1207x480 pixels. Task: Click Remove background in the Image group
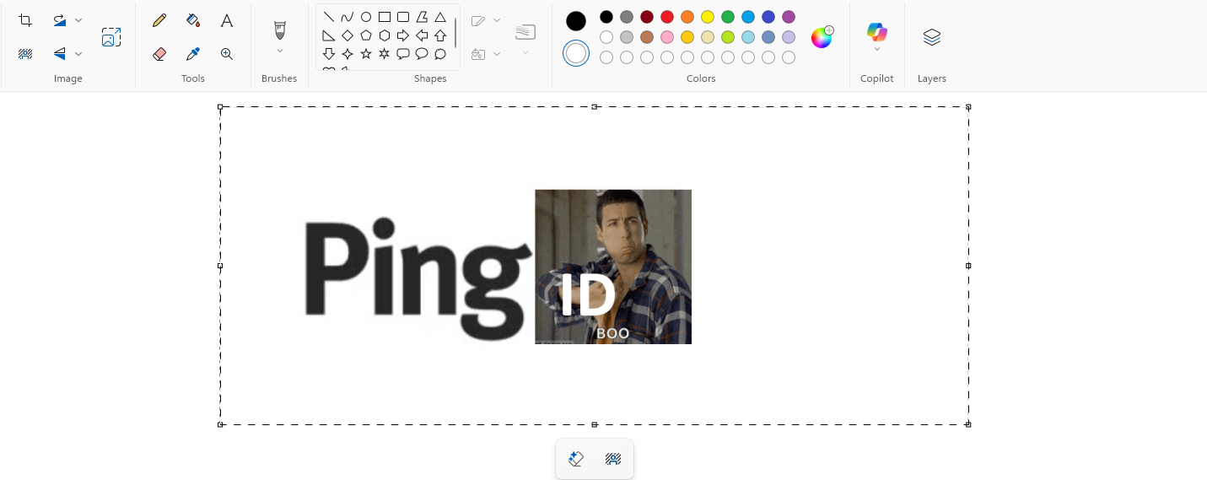click(x=25, y=54)
